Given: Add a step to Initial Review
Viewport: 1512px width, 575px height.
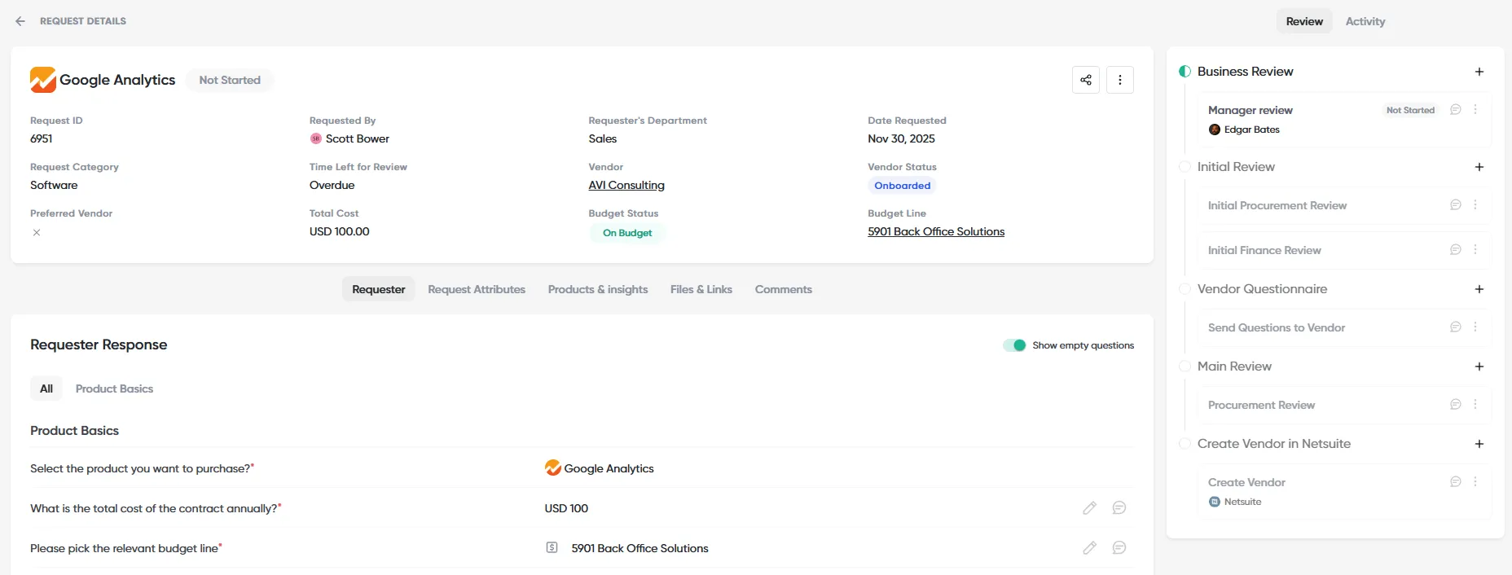Looking at the screenshot, I should [x=1479, y=167].
